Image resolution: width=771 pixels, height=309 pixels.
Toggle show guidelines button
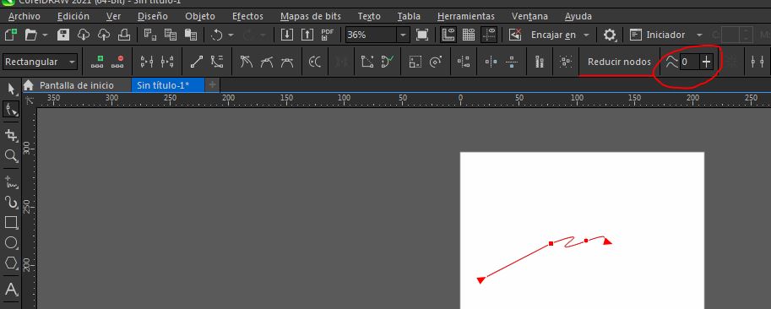pyautogui.click(x=489, y=35)
